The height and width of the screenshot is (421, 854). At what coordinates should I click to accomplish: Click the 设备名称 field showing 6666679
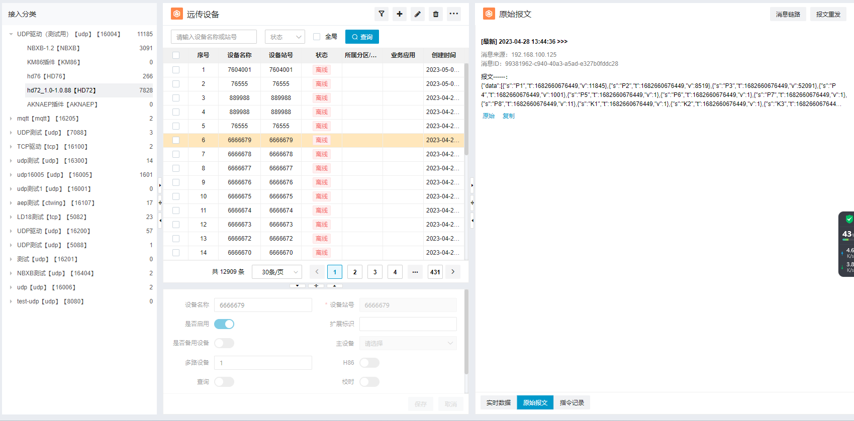[263, 305]
